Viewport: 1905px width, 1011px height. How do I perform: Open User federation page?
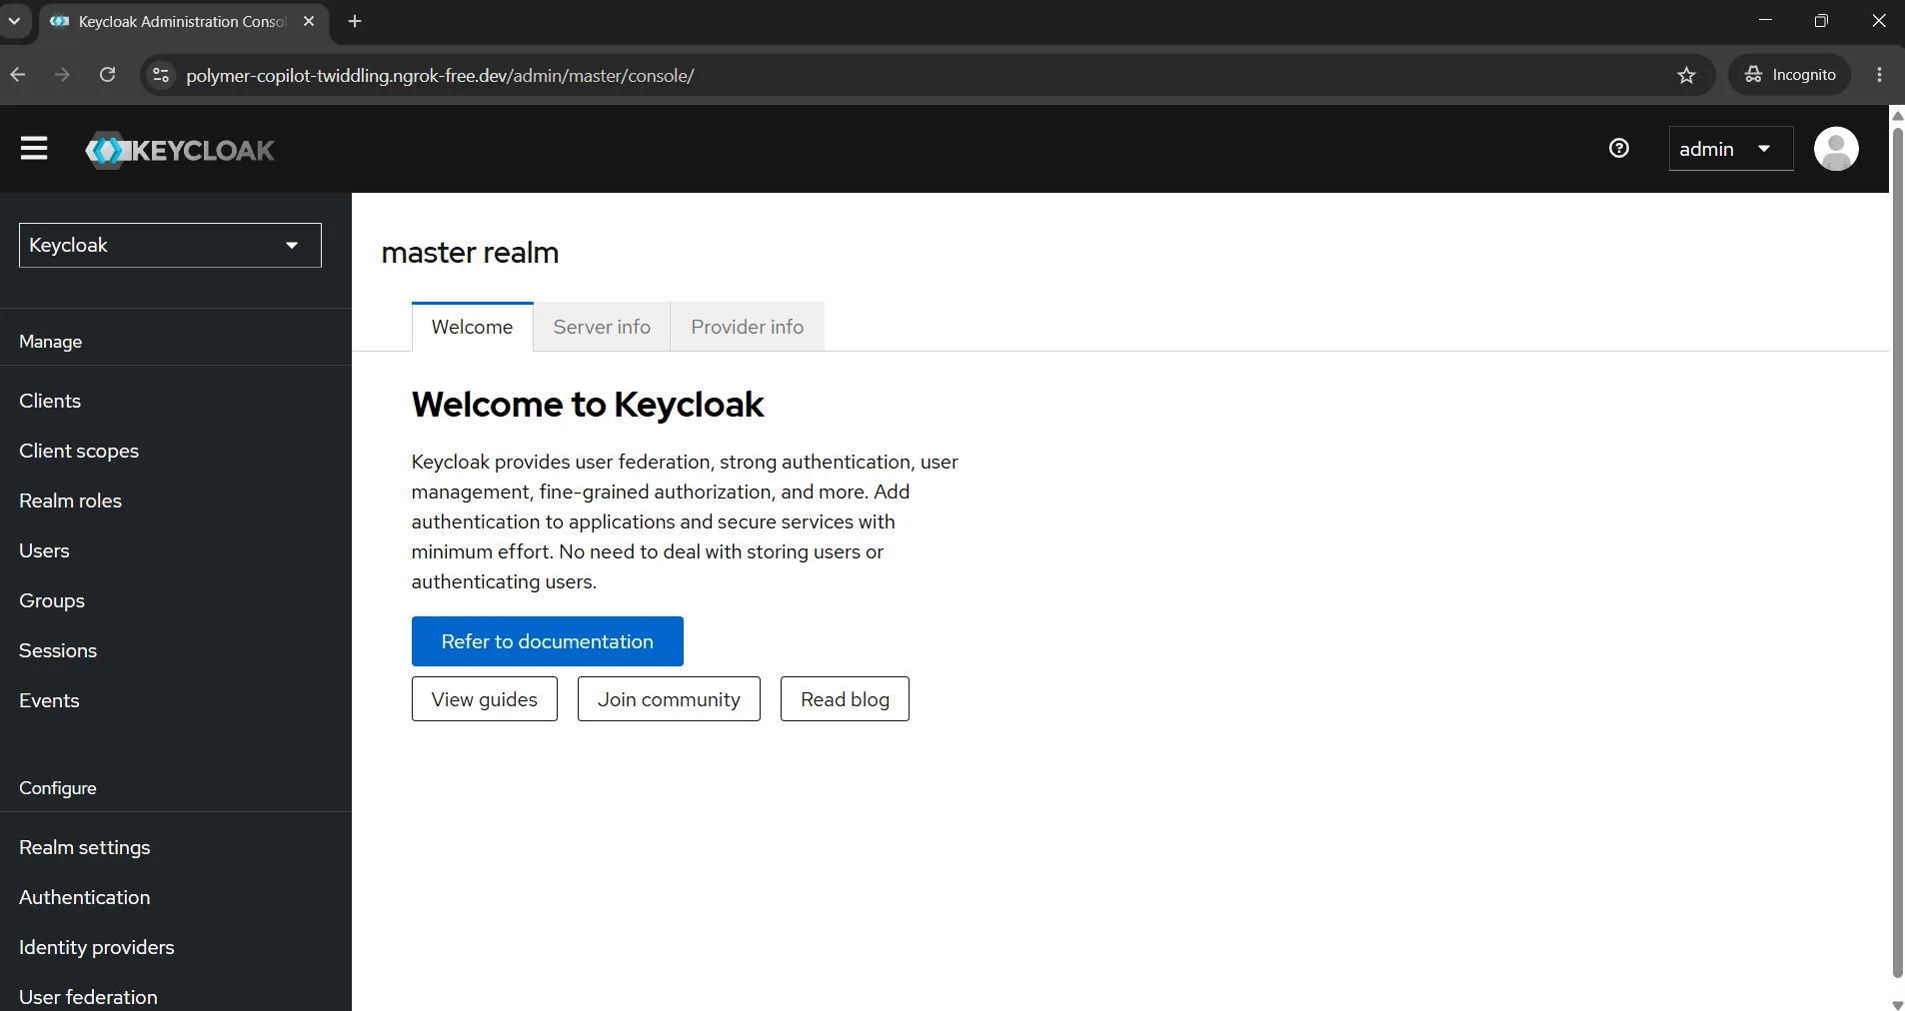pos(88,996)
